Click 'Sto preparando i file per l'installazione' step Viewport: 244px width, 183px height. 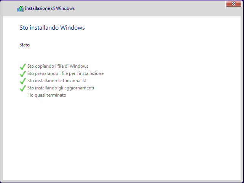pyautogui.click(x=65, y=73)
